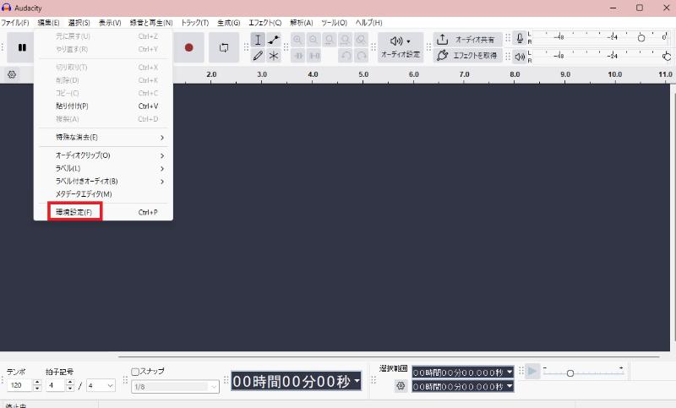This screenshot has width=676, height=408.
Task: Open the 解析(A) menu
Action: click(x=302, y=23)
